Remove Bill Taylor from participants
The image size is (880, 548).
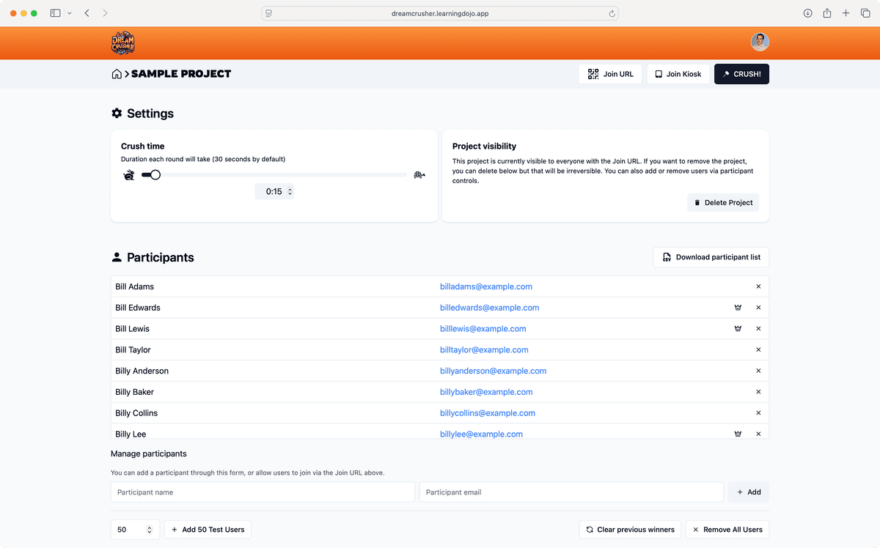tap(758, 350)
